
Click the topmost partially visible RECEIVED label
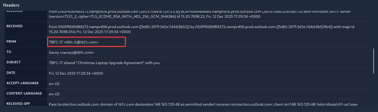coord(15,12)
